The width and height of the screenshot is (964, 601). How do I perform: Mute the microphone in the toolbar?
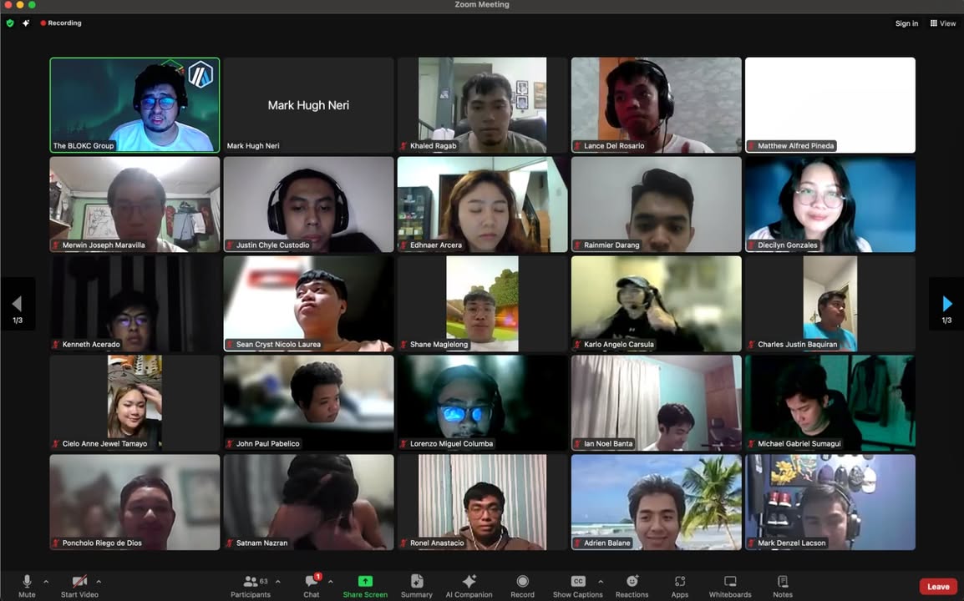pyautogui.click(x=27, y=586)
